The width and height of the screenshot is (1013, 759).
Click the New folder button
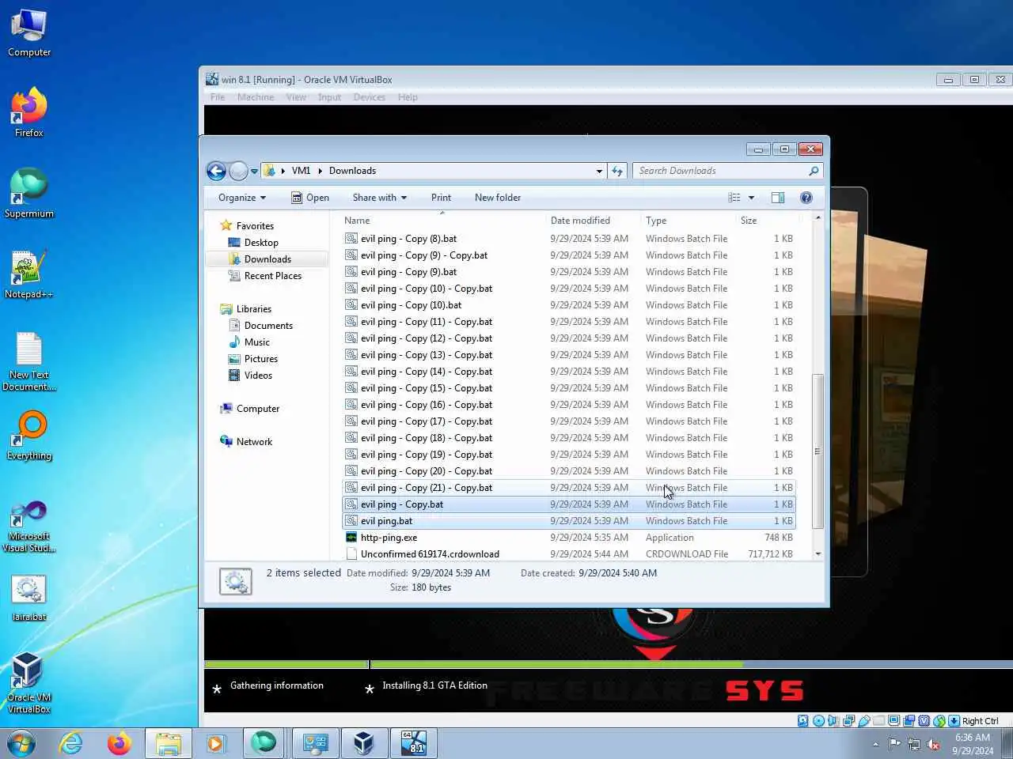(498, 198)
